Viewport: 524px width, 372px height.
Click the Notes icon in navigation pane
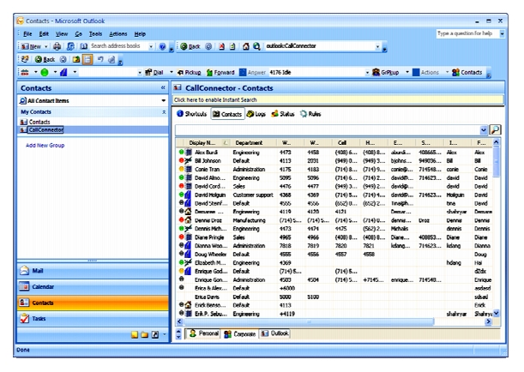coord(135,334)
